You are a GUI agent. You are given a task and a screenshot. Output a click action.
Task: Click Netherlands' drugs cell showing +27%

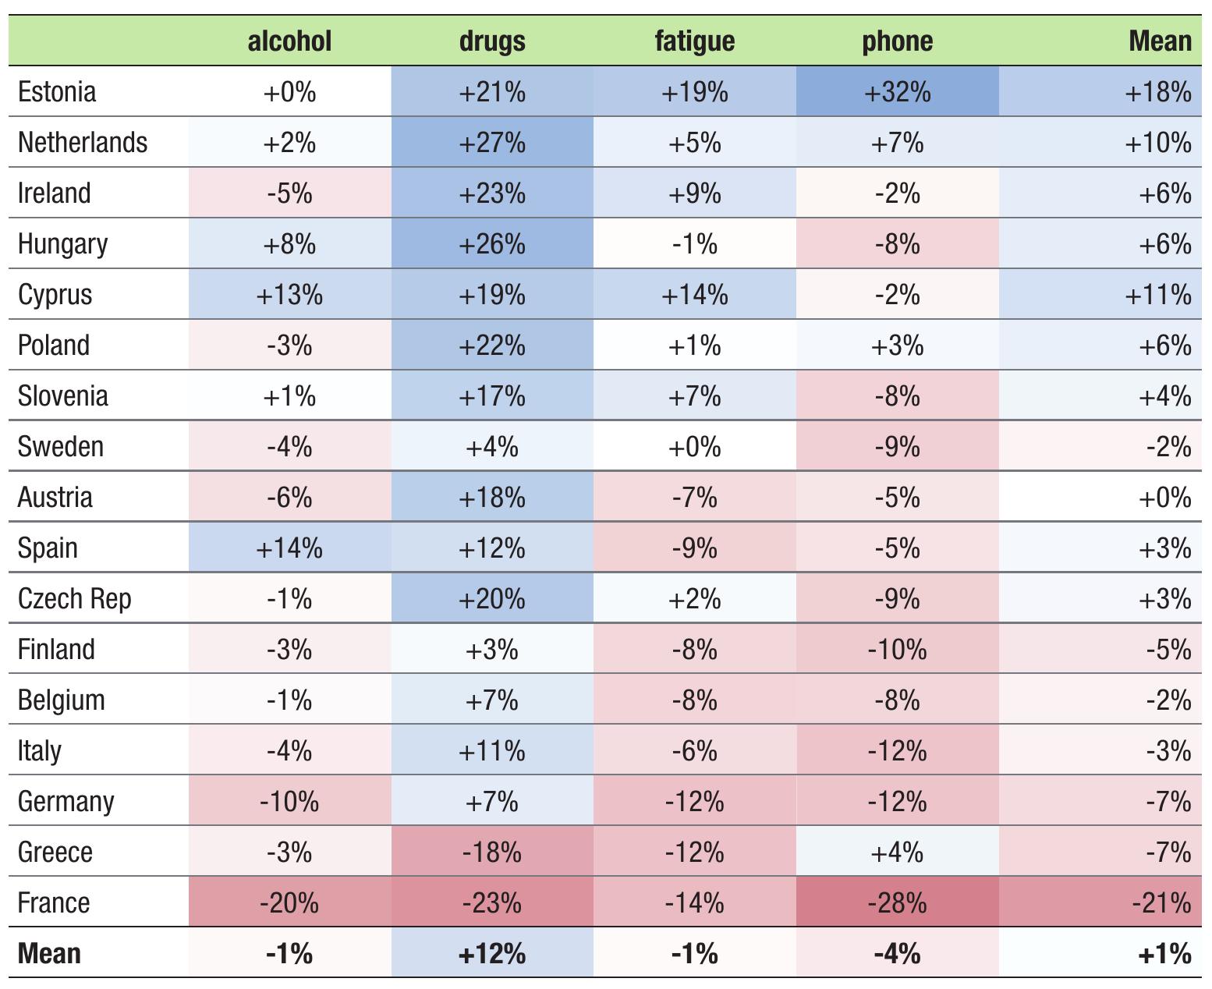(492, 143)
